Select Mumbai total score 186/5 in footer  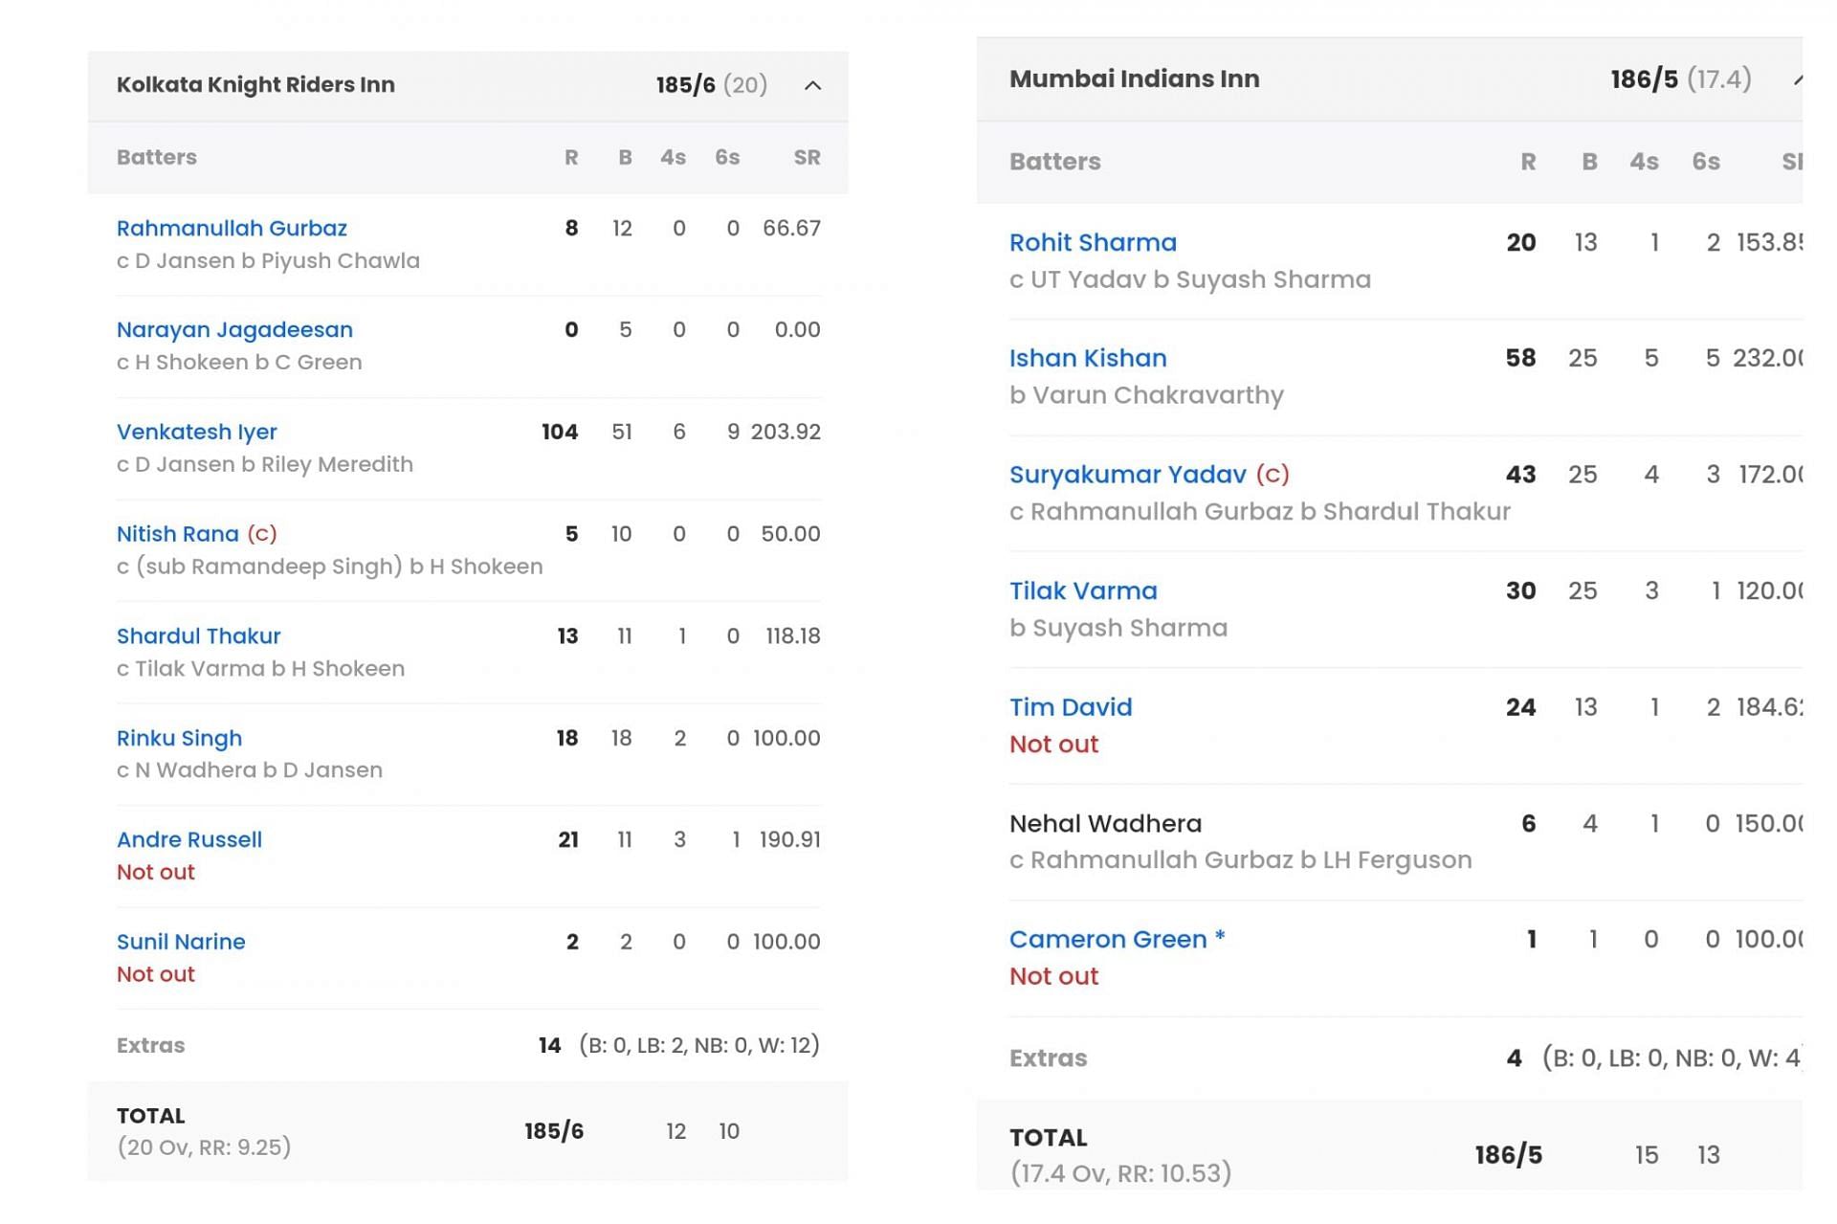point(1509,1155)
